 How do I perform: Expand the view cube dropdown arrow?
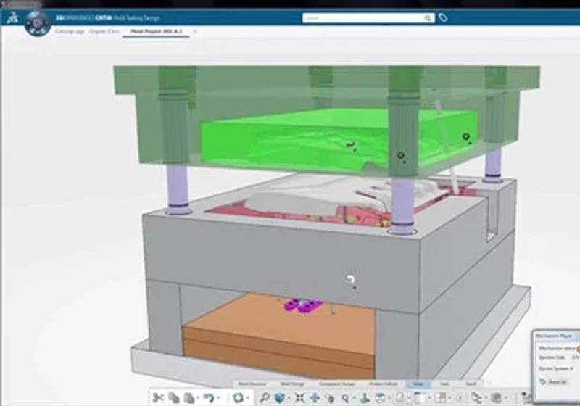tap(289, 398)
